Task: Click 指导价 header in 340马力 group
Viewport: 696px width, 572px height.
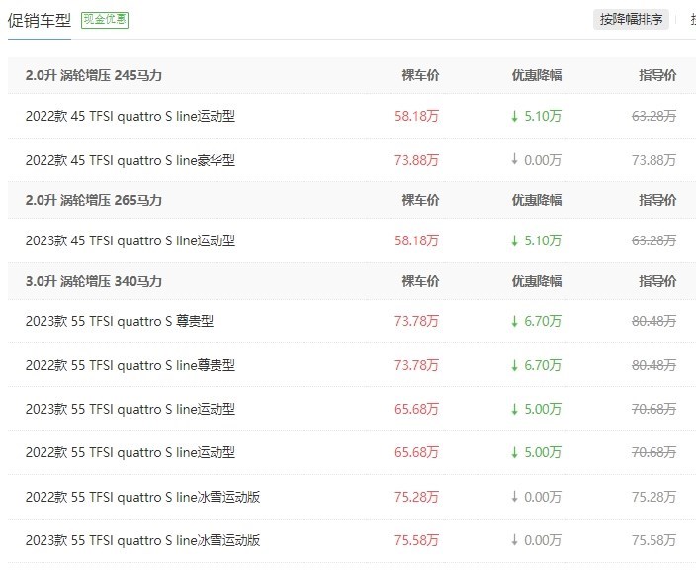Action: point(657,281)
